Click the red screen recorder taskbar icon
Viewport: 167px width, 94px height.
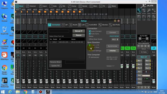coord(40,92)
